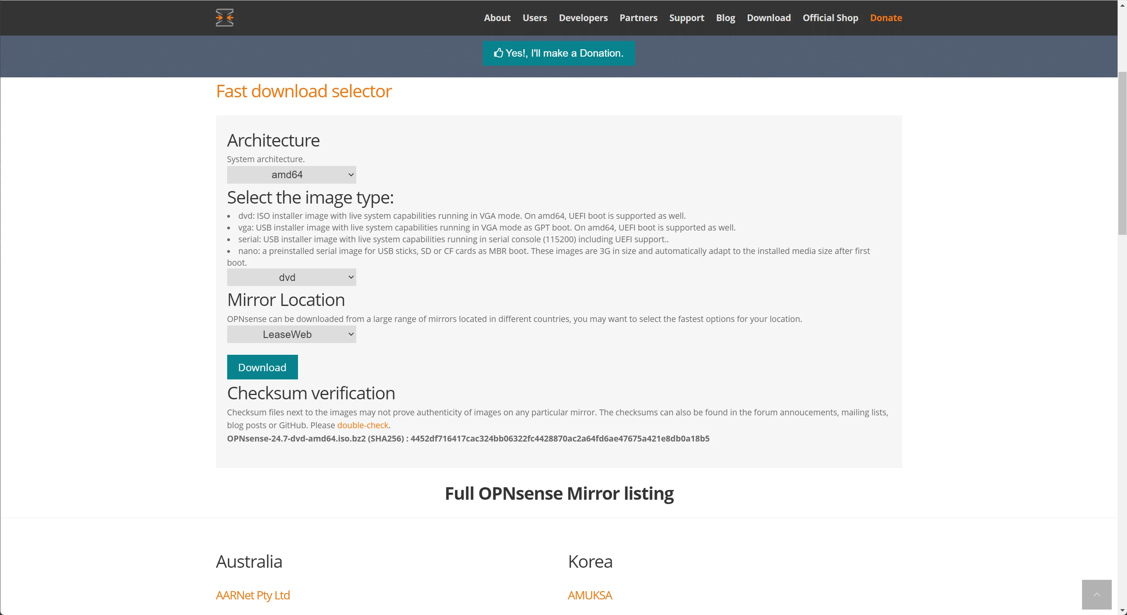This screenshot has height=615, width=1127.
Task: Expand the Architecture amd64 dropdown
Action: coord(291,174)
